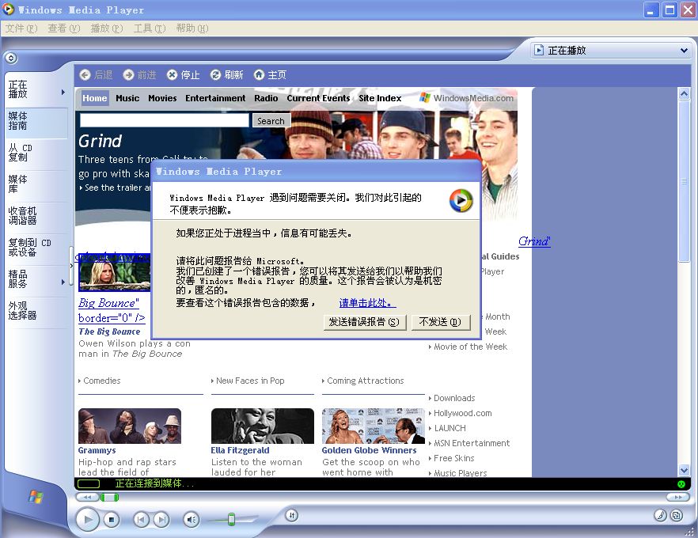
Task: Mute audio with the speaker icon
Action: pos(191,519)
